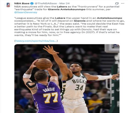Viewport: 128px width, 113px height.
Task: Click bold 'Lakers' in the first sentence
Action: point(62,7)
